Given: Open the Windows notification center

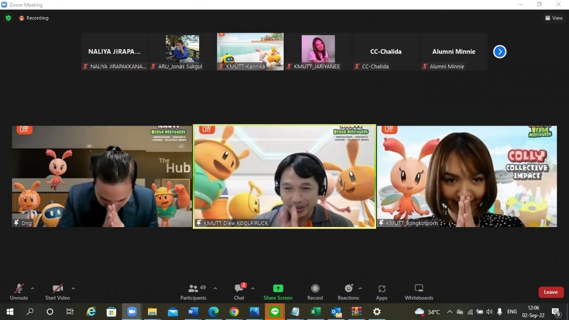Looking at the screenshot, I should pyautogui.click(x=556, y=311).
